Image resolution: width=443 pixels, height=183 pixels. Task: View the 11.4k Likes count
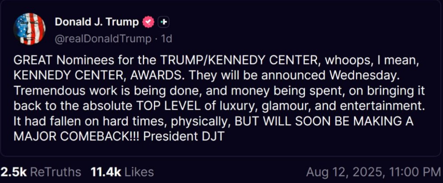coord(106,172)
